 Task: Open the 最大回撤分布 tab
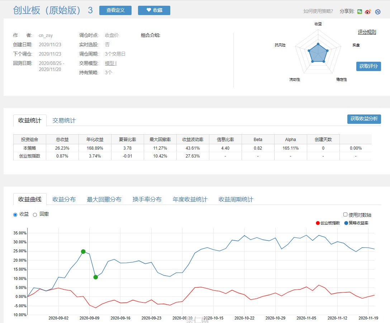pos(104,199)
